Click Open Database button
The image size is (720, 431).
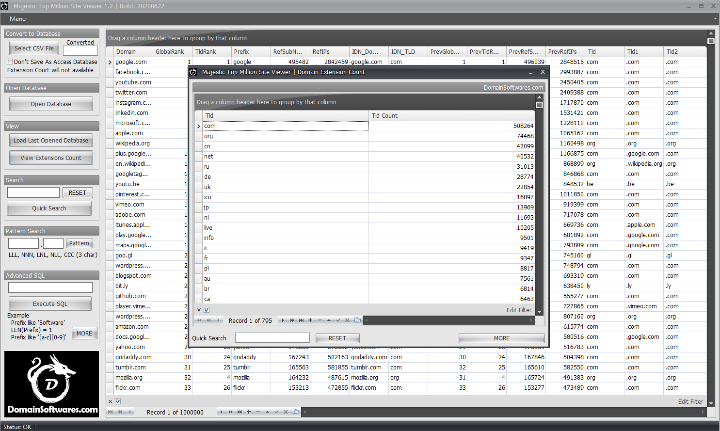point(51,104)
